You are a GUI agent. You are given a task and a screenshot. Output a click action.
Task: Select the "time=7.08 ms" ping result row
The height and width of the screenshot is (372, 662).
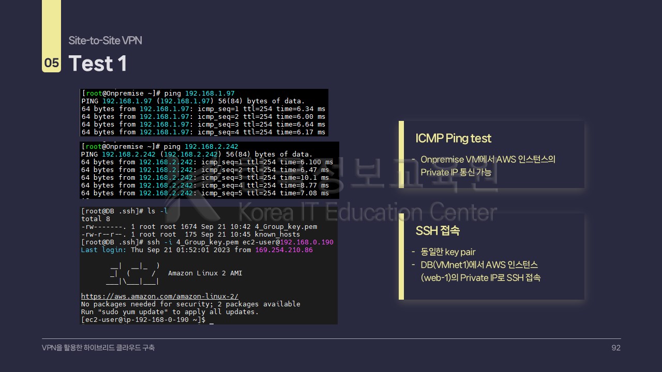(x=205, y=193)
